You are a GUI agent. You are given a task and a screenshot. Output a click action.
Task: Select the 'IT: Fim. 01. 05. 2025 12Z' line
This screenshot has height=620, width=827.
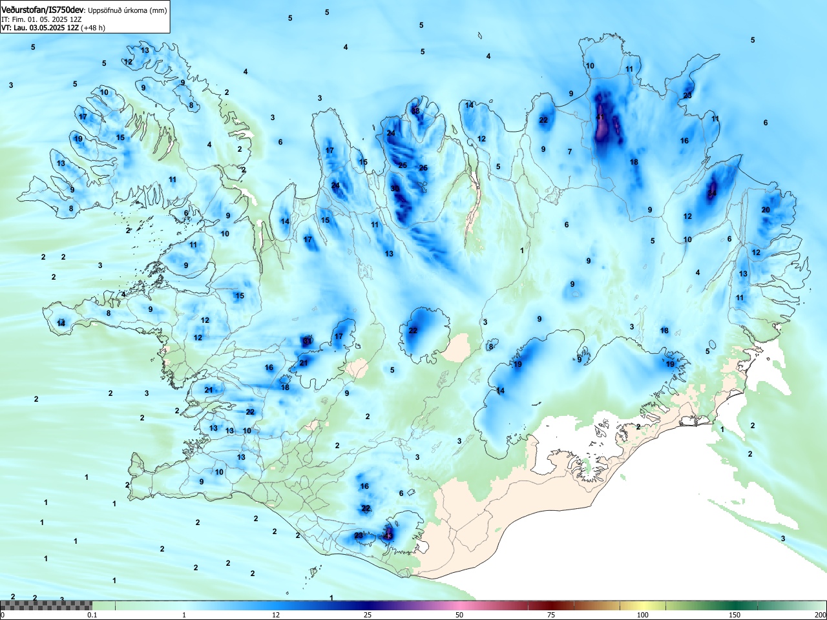tap(41, 19)
